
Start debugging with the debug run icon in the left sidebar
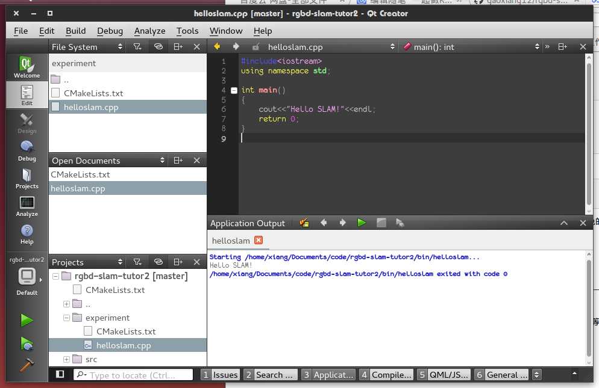coord(27,344)
